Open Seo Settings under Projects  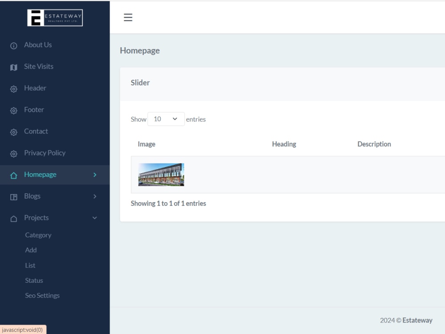(x=42, y=295)
